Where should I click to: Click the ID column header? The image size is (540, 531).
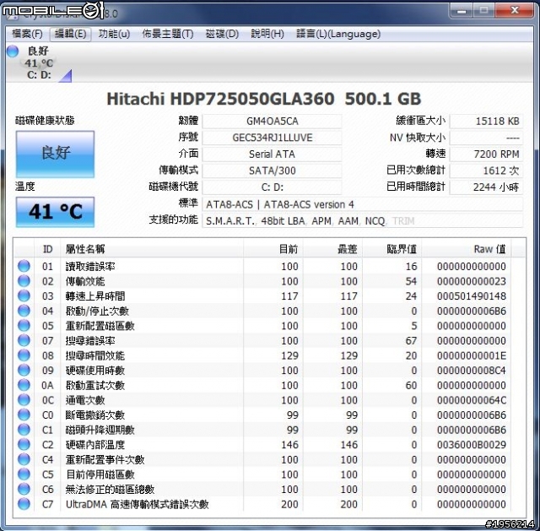point(47,249)
